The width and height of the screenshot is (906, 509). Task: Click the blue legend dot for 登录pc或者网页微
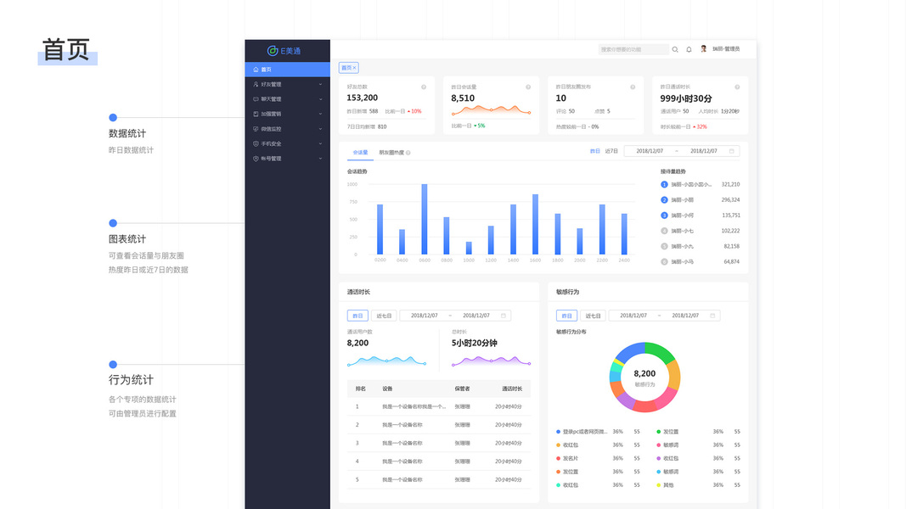pyautogui.click(x=558, y=432)
